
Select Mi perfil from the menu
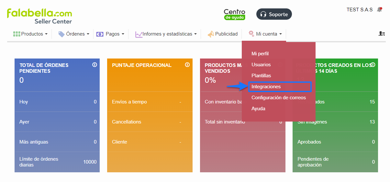click(x=260, y=54)
